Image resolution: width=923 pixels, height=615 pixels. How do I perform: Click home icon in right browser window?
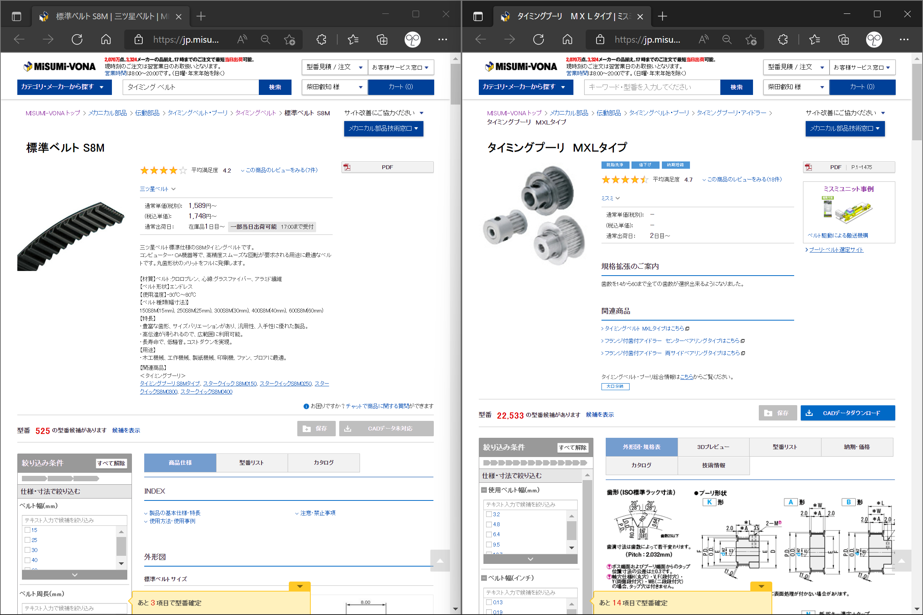568,39
